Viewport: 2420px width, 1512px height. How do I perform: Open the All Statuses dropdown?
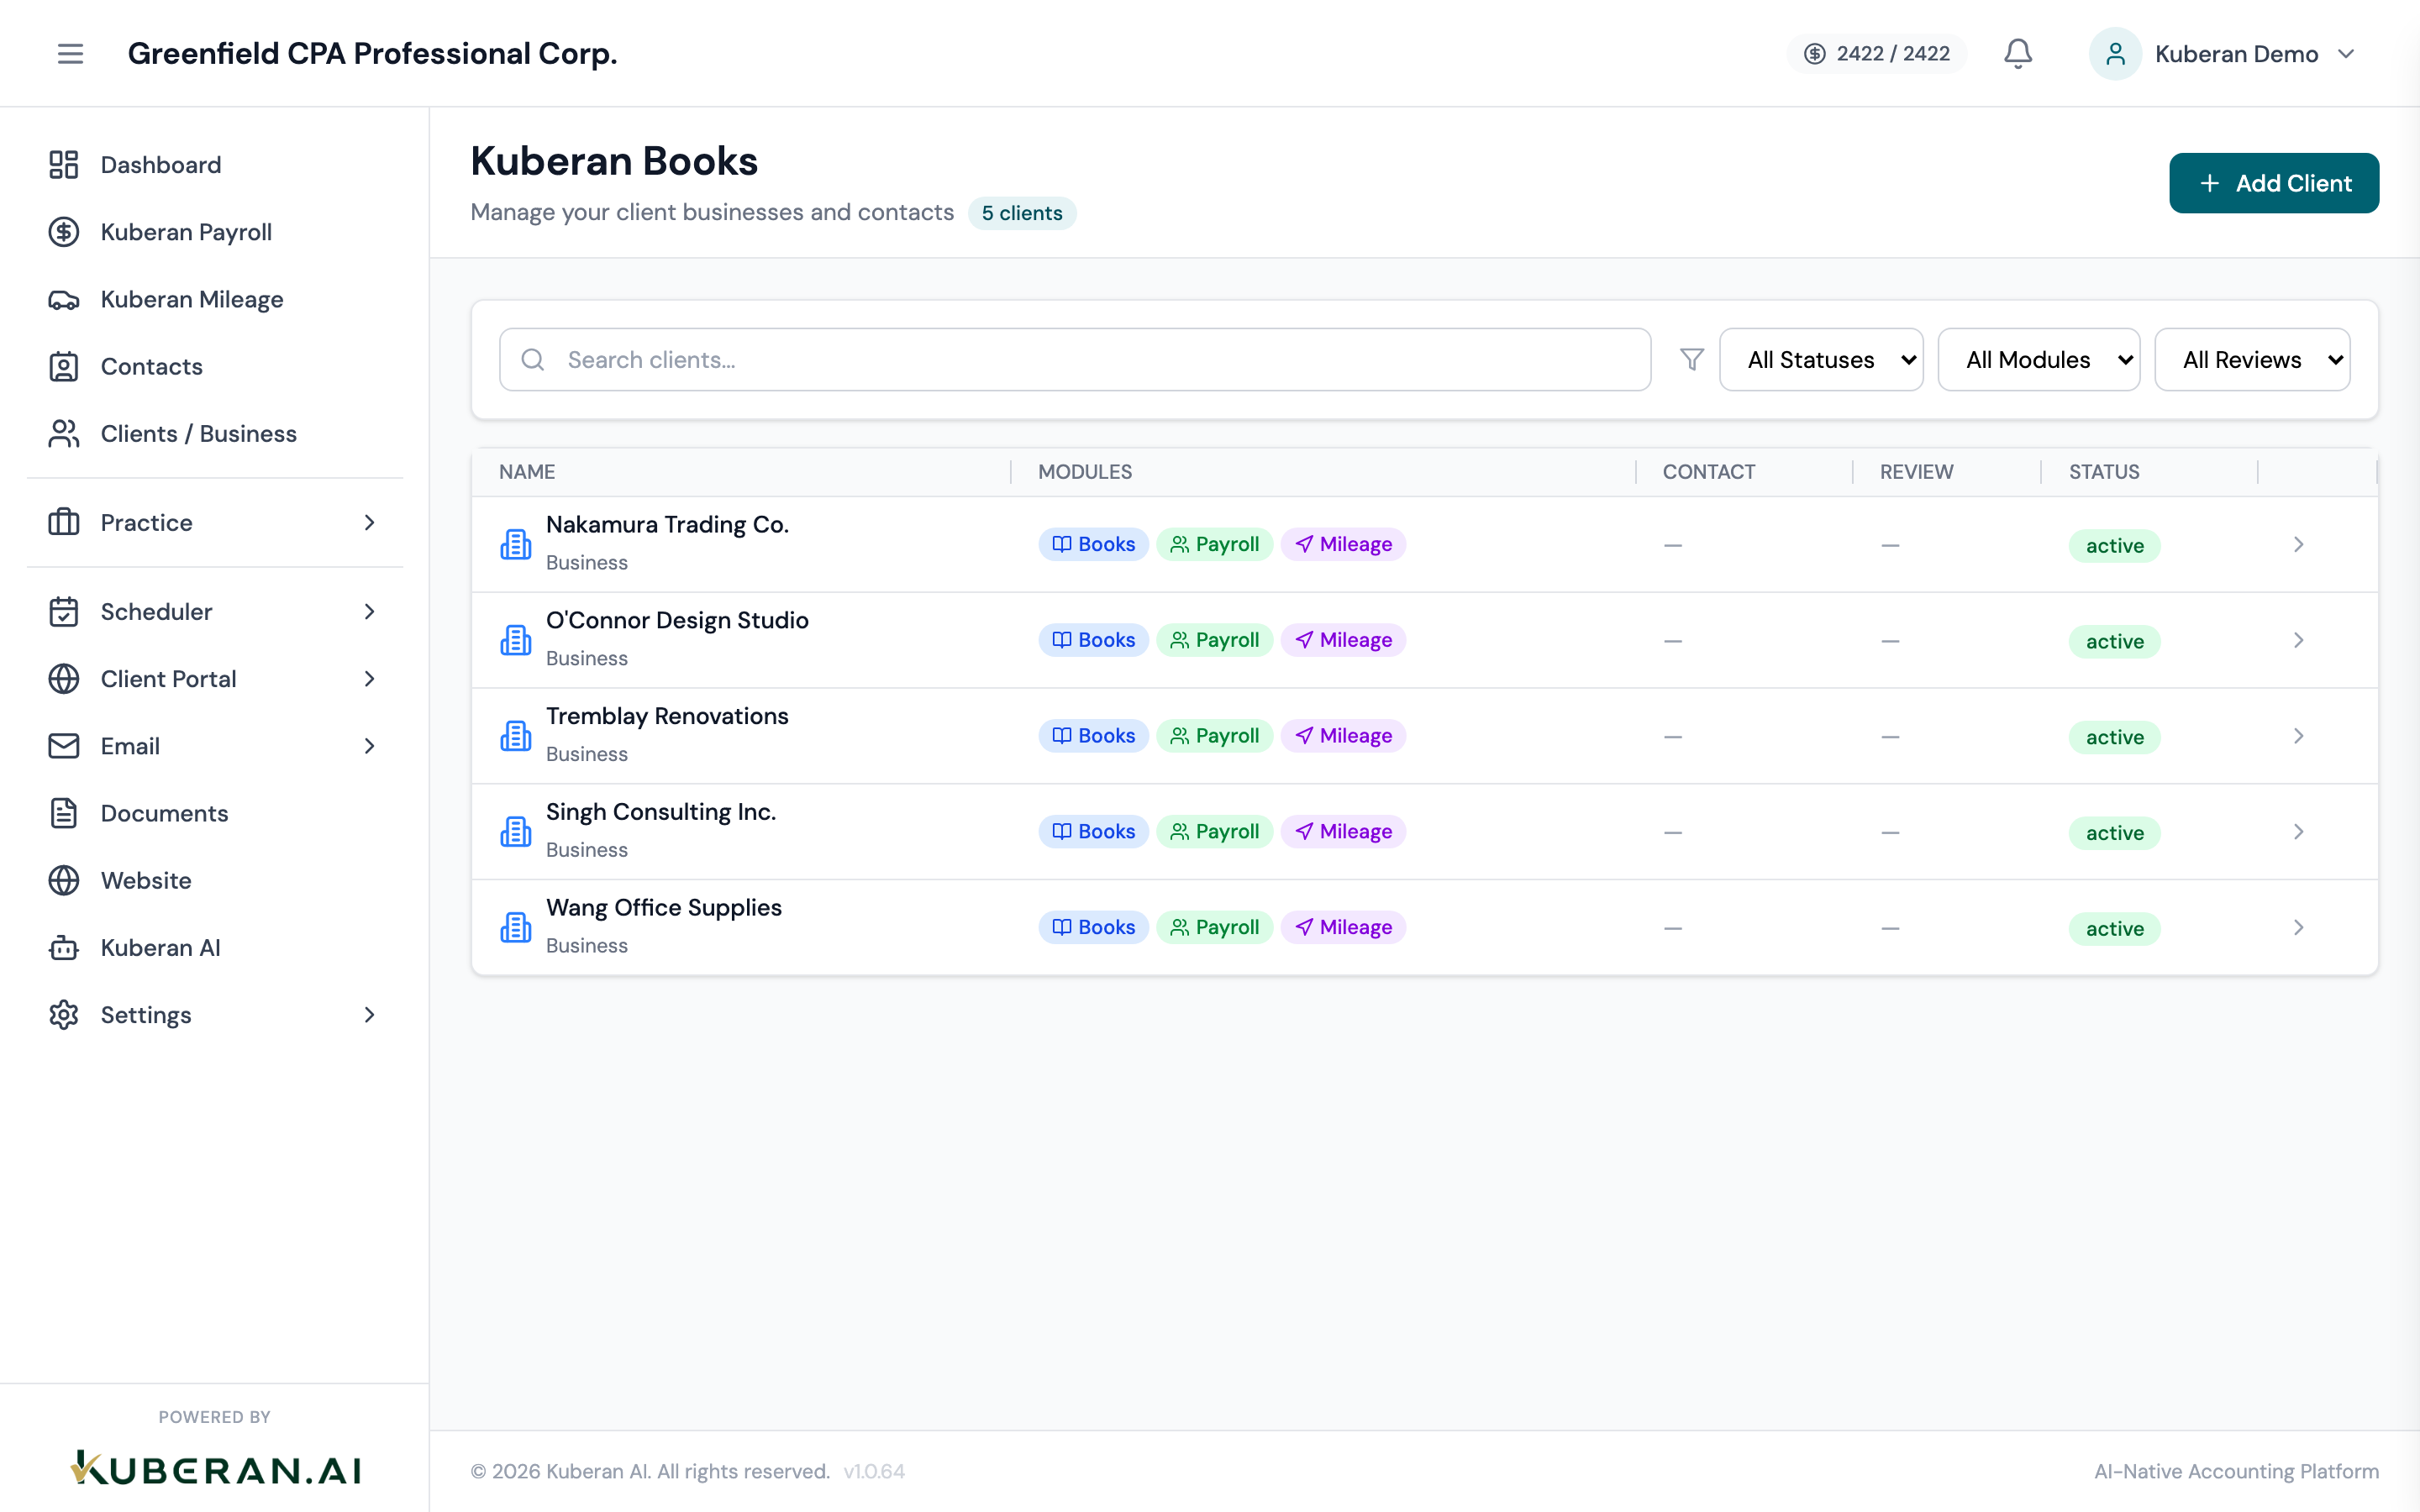pyautogui.click(x=1821, y=359)
